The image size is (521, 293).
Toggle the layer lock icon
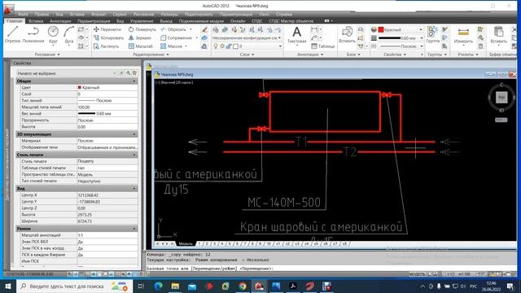(x=229, y=46)
